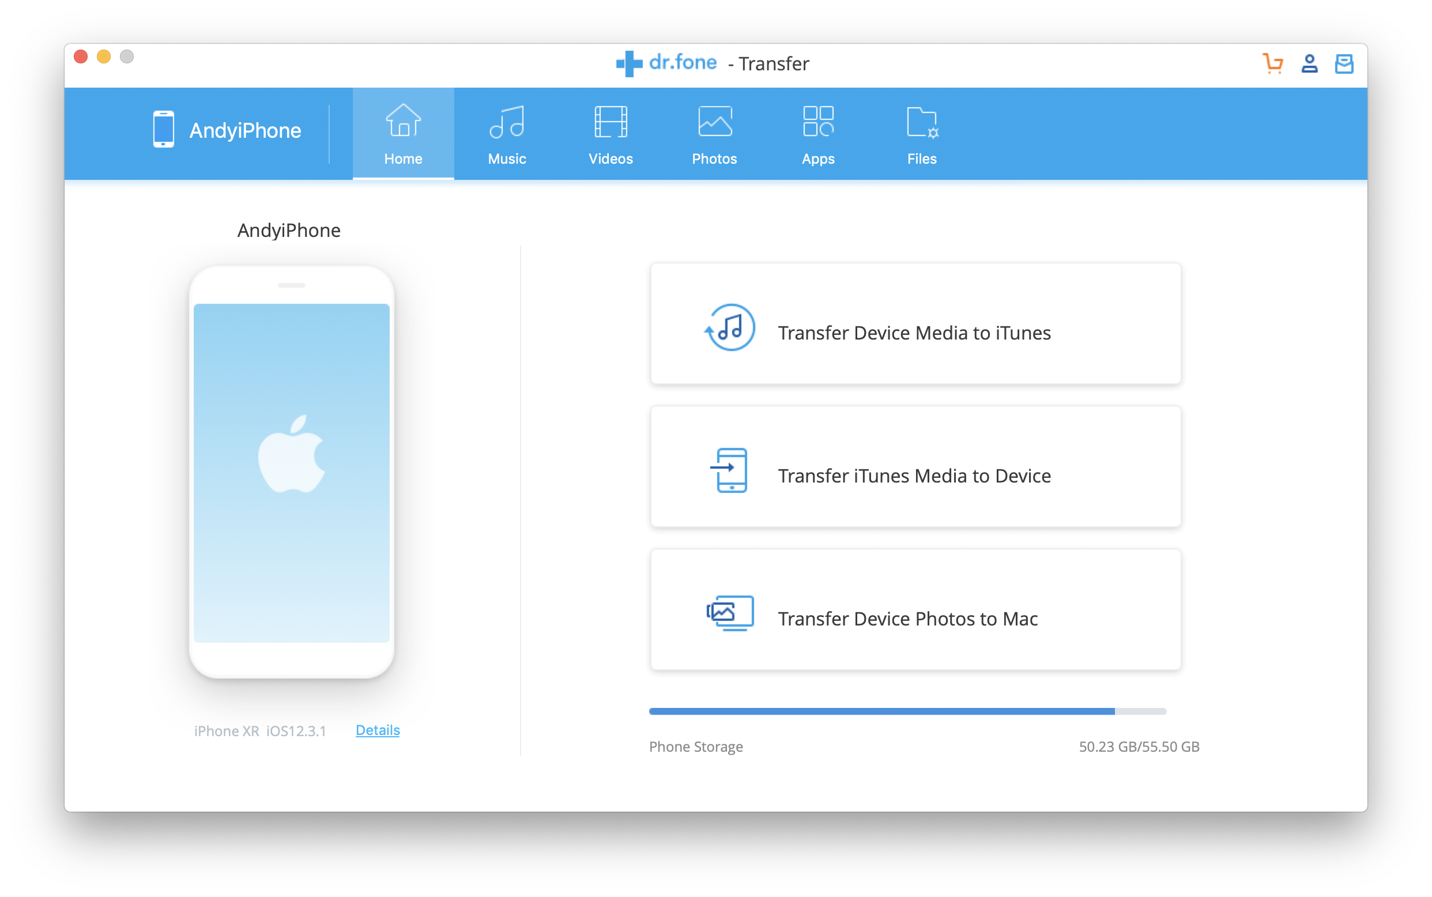This screenshot has height=897, width=1432.
Task: Go to the Apps tab
Action: click(x=818, y=134)
